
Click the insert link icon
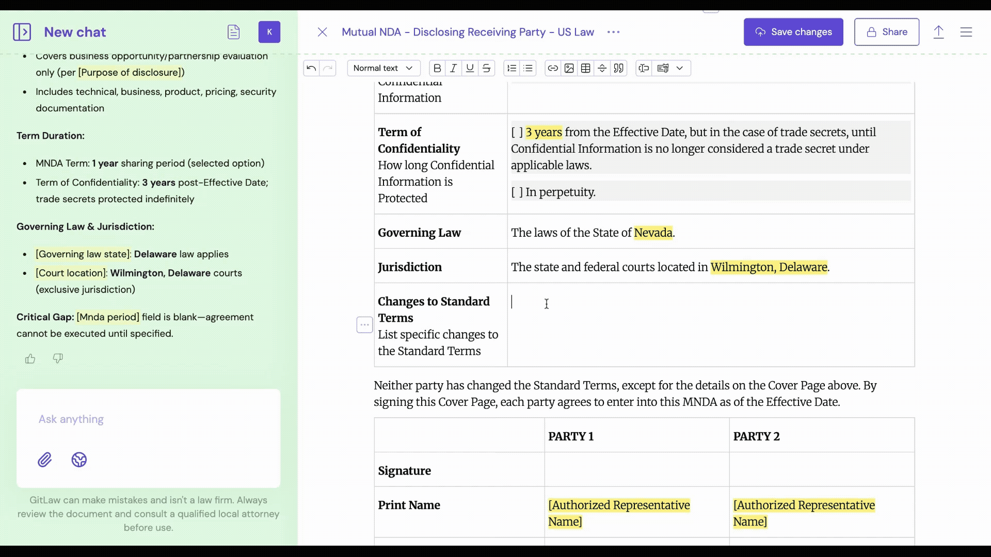click(552, 68)
